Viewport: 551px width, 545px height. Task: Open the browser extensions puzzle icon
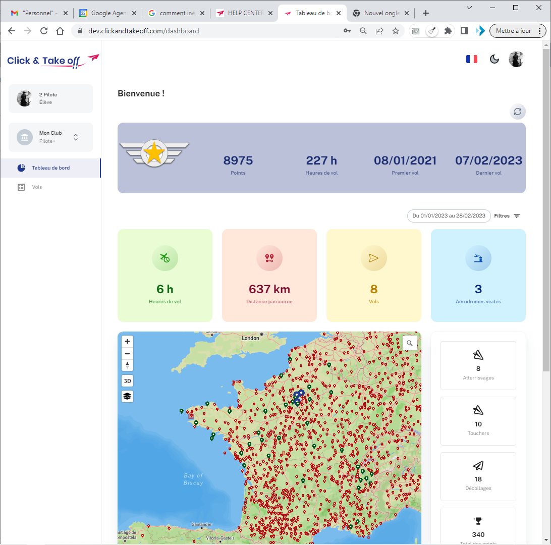pyautogui.click(x=448, y=31)
